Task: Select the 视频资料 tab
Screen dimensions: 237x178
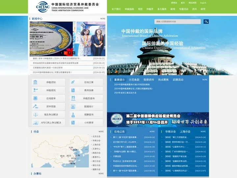Action: click(x=149, y=80)
